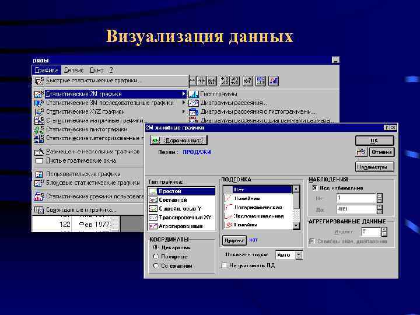Select the Составной graph type icon
The height and width of the screenshot is (315, 420).
tap(153, 200)
